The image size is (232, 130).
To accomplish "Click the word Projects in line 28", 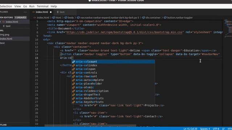I will click(x=151, y=105).
